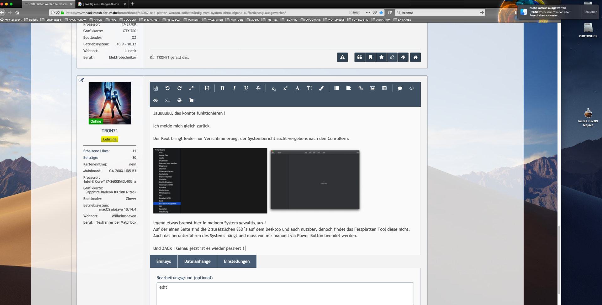Toggle italic formatting in the editor
This screenshot has width=602, height=305.
pos(234,88)
